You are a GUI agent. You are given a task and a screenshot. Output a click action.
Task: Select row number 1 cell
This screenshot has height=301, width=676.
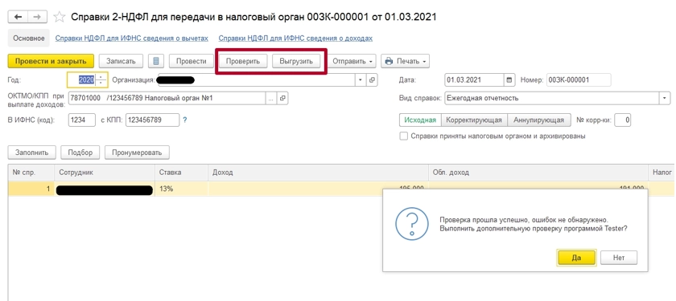[x=31, y=189]
